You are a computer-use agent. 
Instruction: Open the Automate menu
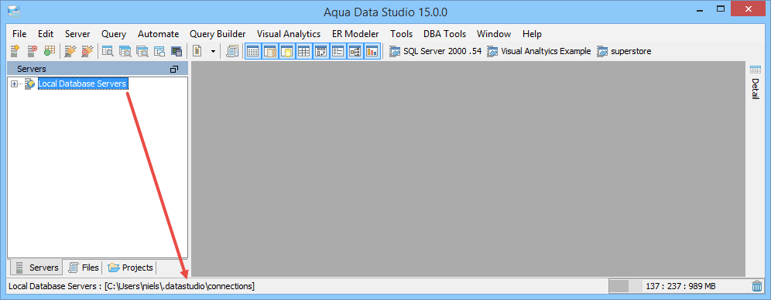pos(159,34)
